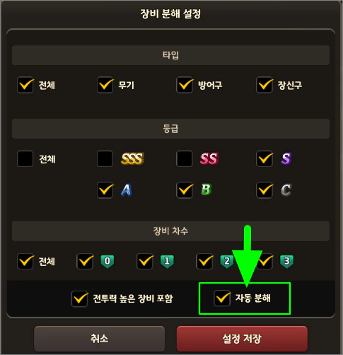The height and width of the screenshot is (355, 343).
Task: Uncheck the 방어구 type checkbox
Action: tap(185, 85)
